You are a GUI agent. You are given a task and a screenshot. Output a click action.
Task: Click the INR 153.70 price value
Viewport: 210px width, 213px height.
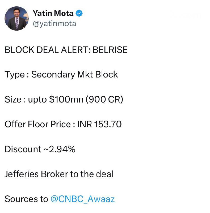click(x=99, y=124)
